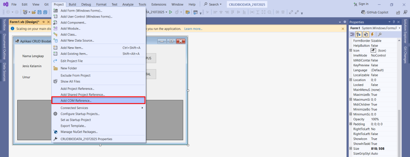The width and height of the screenshot is (410, 157).
Task: Open the Solution Explorer side tab
Action: (x=405, y=31)
